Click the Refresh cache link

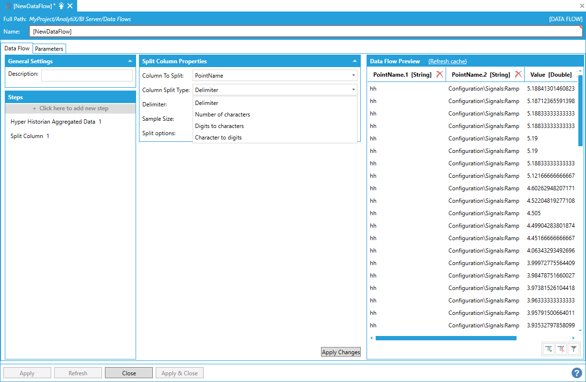[x=447, y=61]
